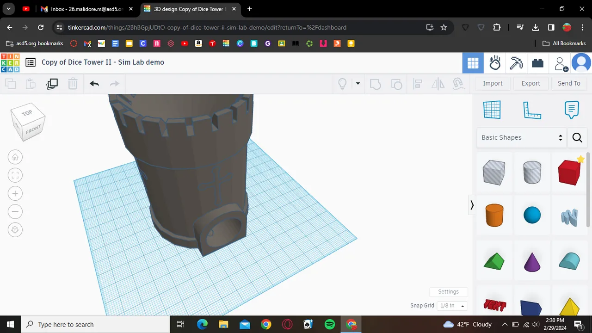The width and height of the screenshot is (592, 333).
Task: Open the user profile avatar
Action: point(581,63)
